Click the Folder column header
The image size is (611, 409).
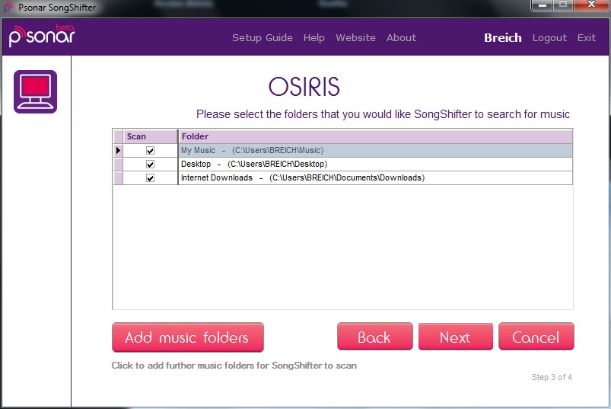pyautogui.click(x=375, y=136)
